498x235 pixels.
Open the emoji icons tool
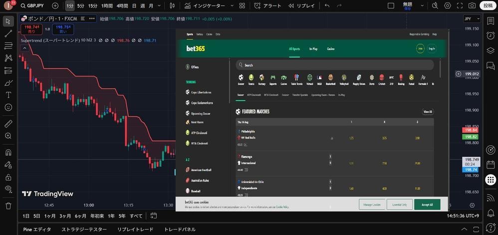(8, 108)
